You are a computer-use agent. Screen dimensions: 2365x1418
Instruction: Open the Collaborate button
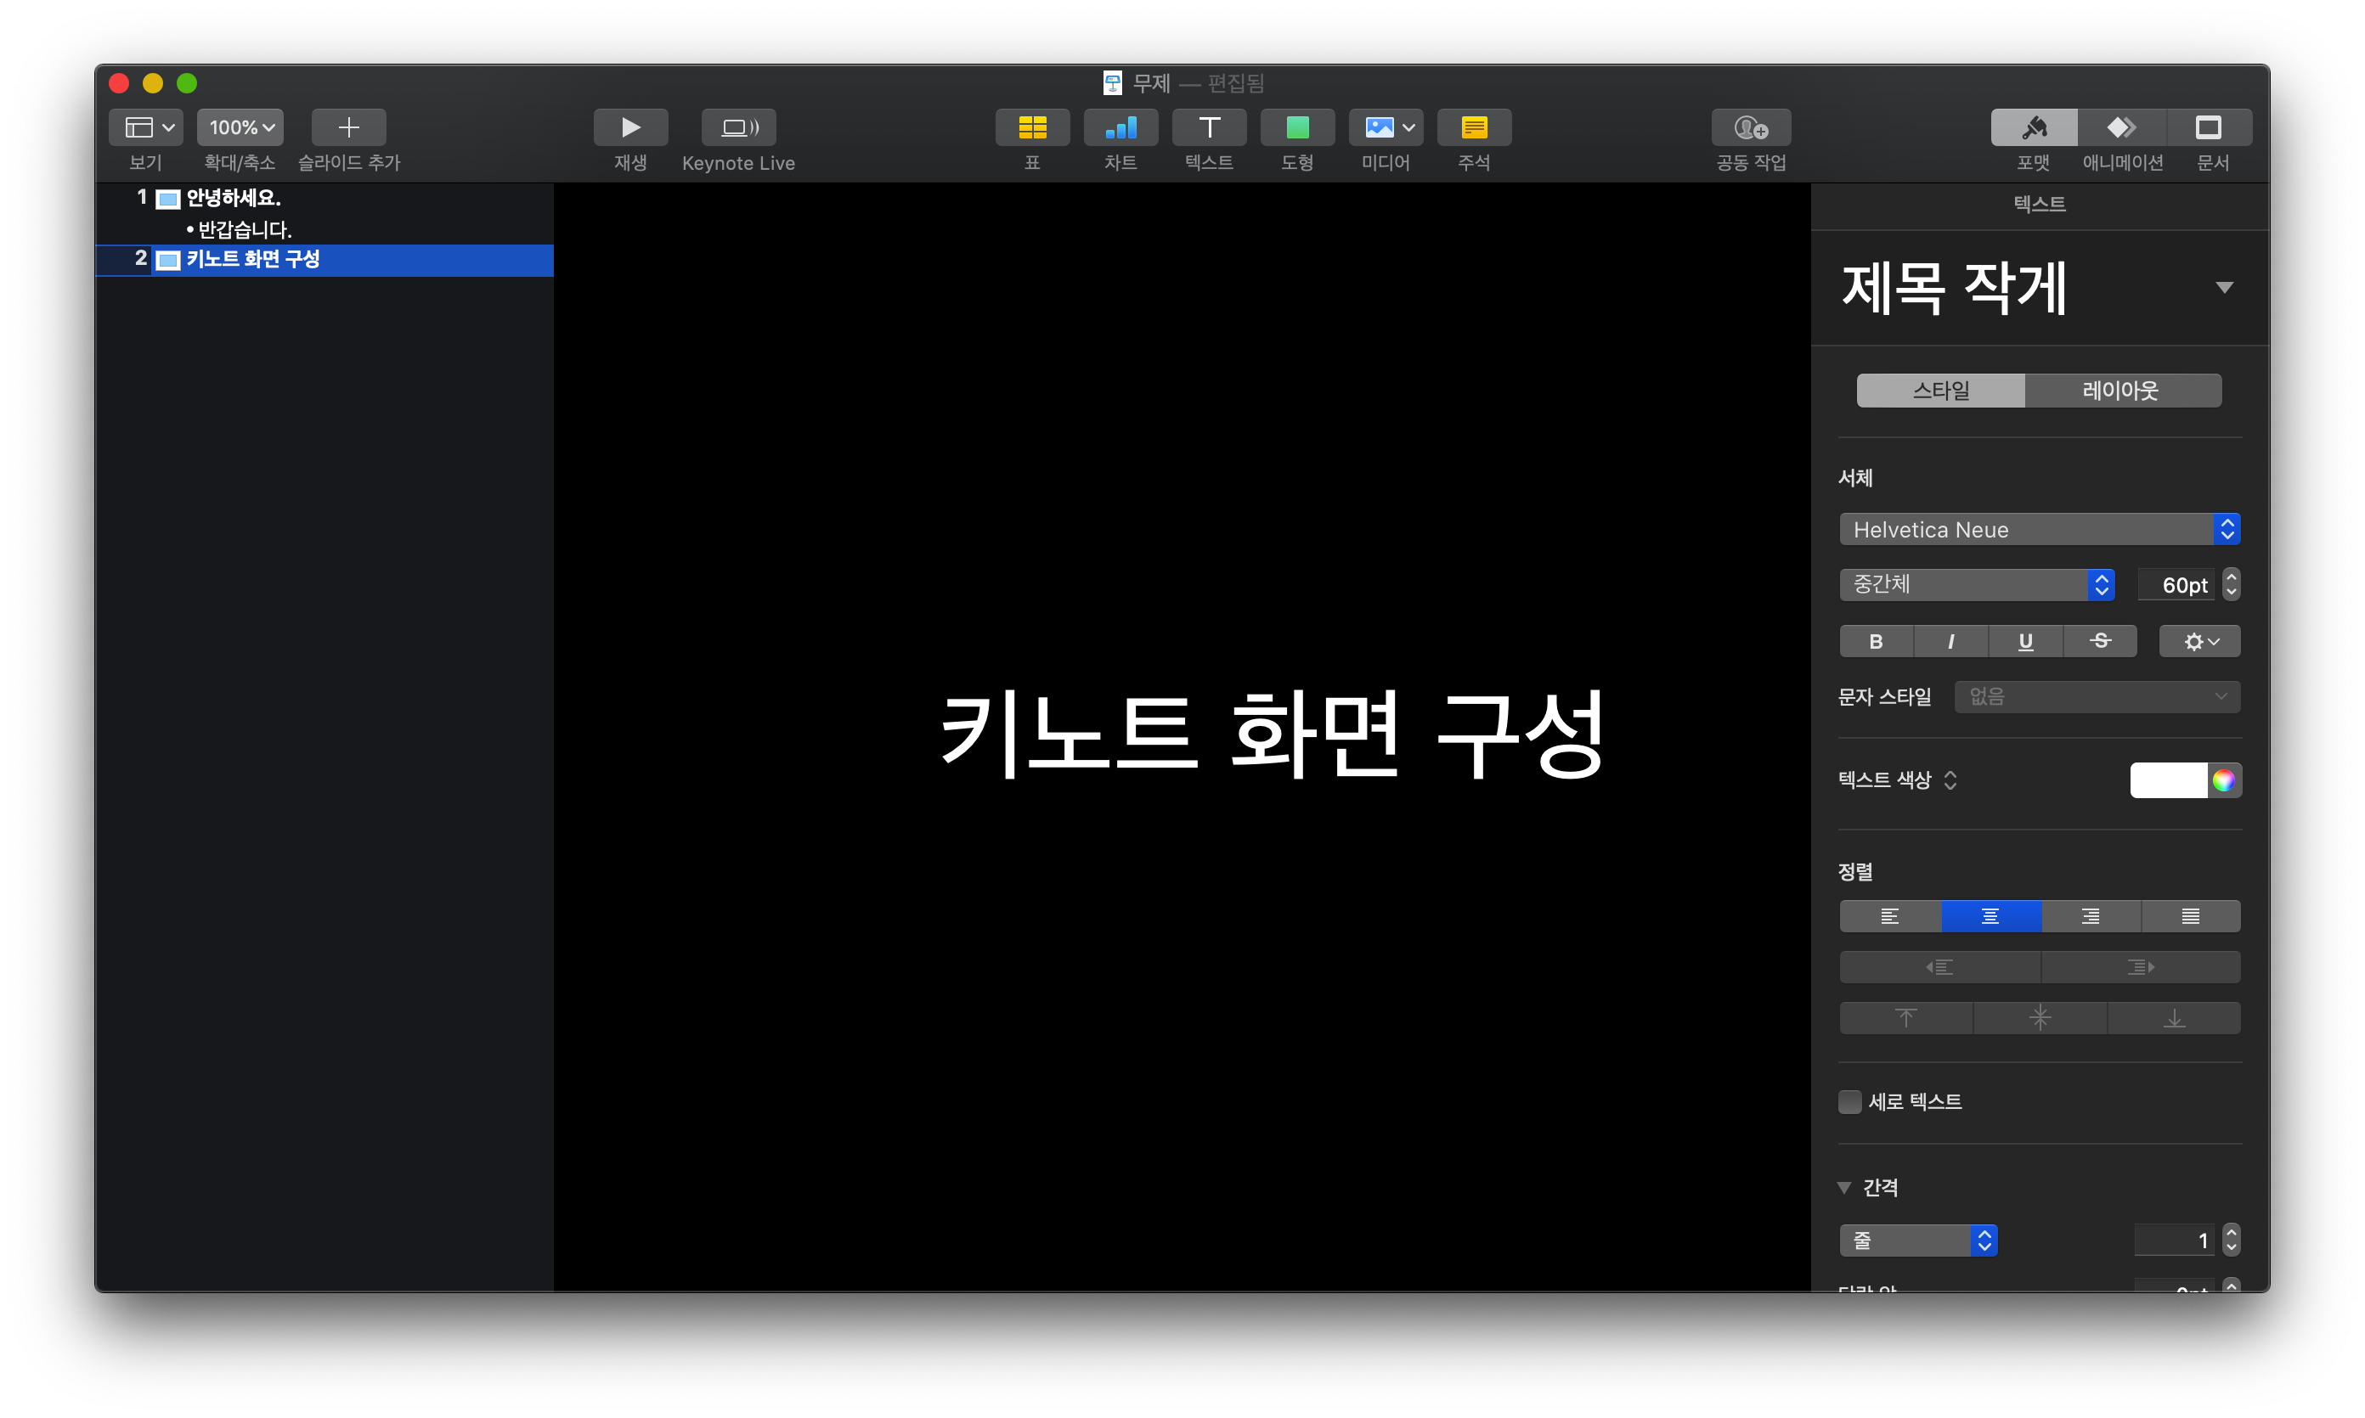pyautogui.click(x=1750, y=127)
